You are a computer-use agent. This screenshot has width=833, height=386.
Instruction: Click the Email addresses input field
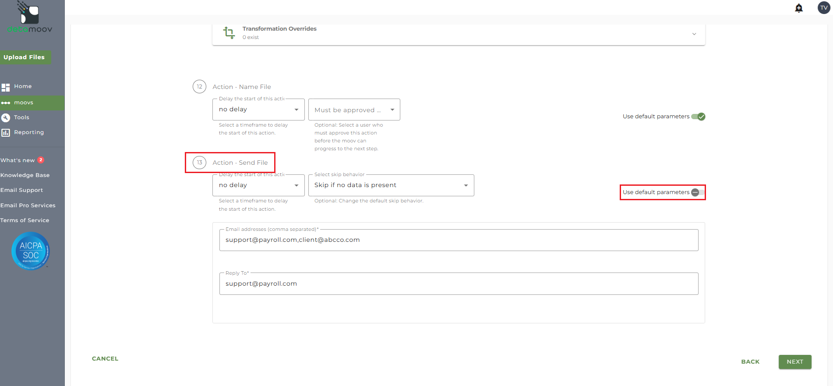coord(458,240)
